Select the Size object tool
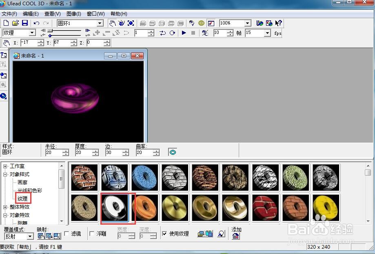 pyautogui.click(x=131, y=23)
